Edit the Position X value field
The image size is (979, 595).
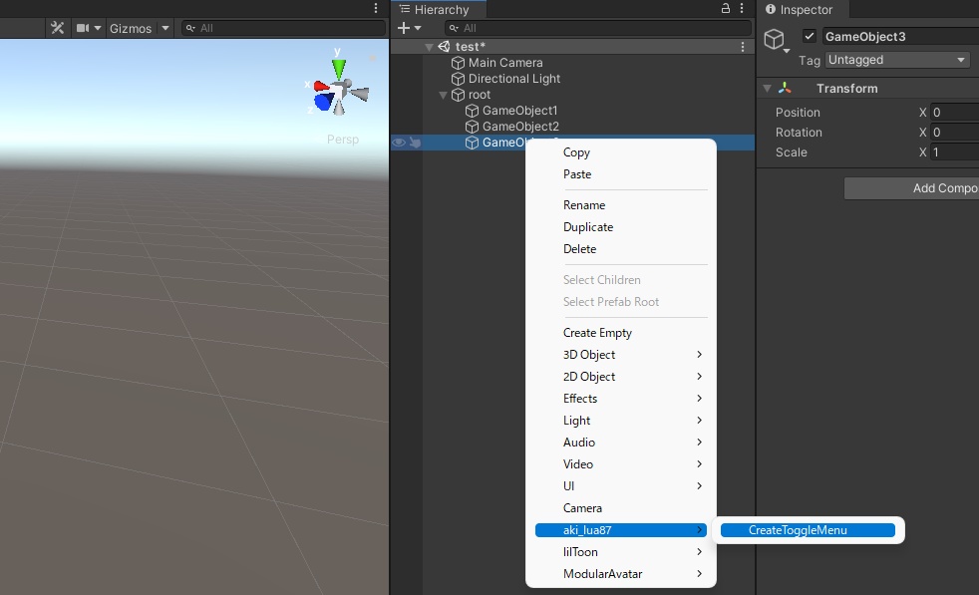pyautogui.click(x=955, y=113)
